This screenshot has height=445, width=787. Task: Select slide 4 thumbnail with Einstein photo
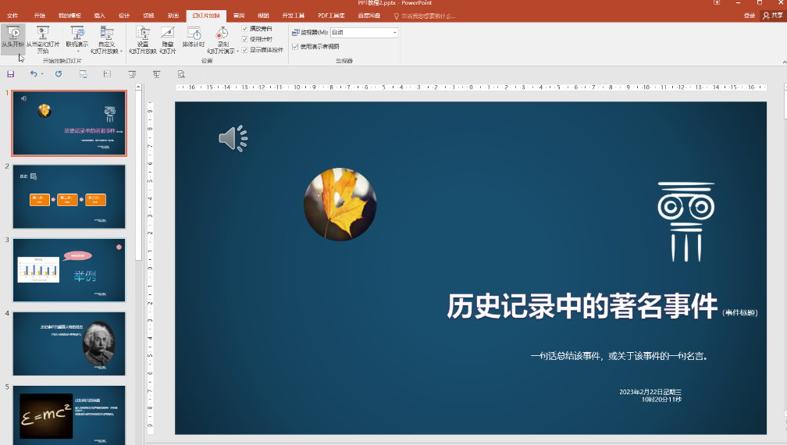pyautogui.click(x=69, y=343)
